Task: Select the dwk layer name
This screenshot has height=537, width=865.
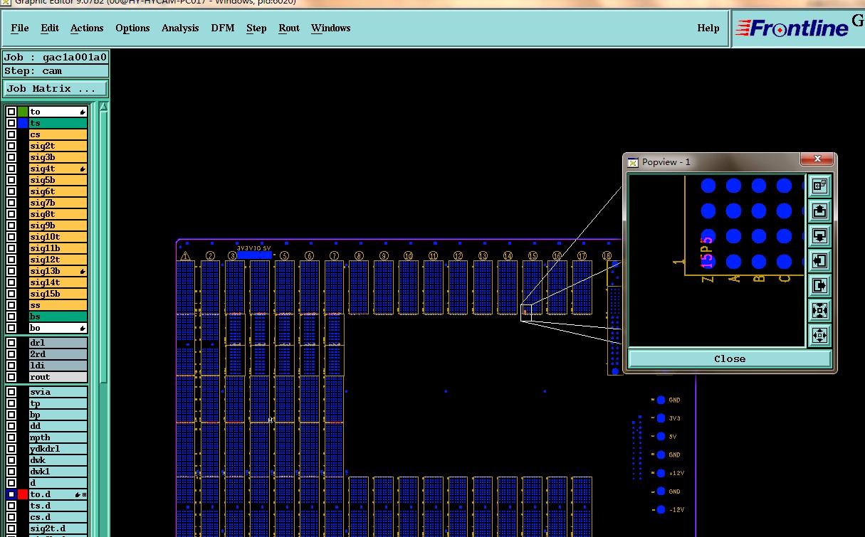Action: (58, 460)
